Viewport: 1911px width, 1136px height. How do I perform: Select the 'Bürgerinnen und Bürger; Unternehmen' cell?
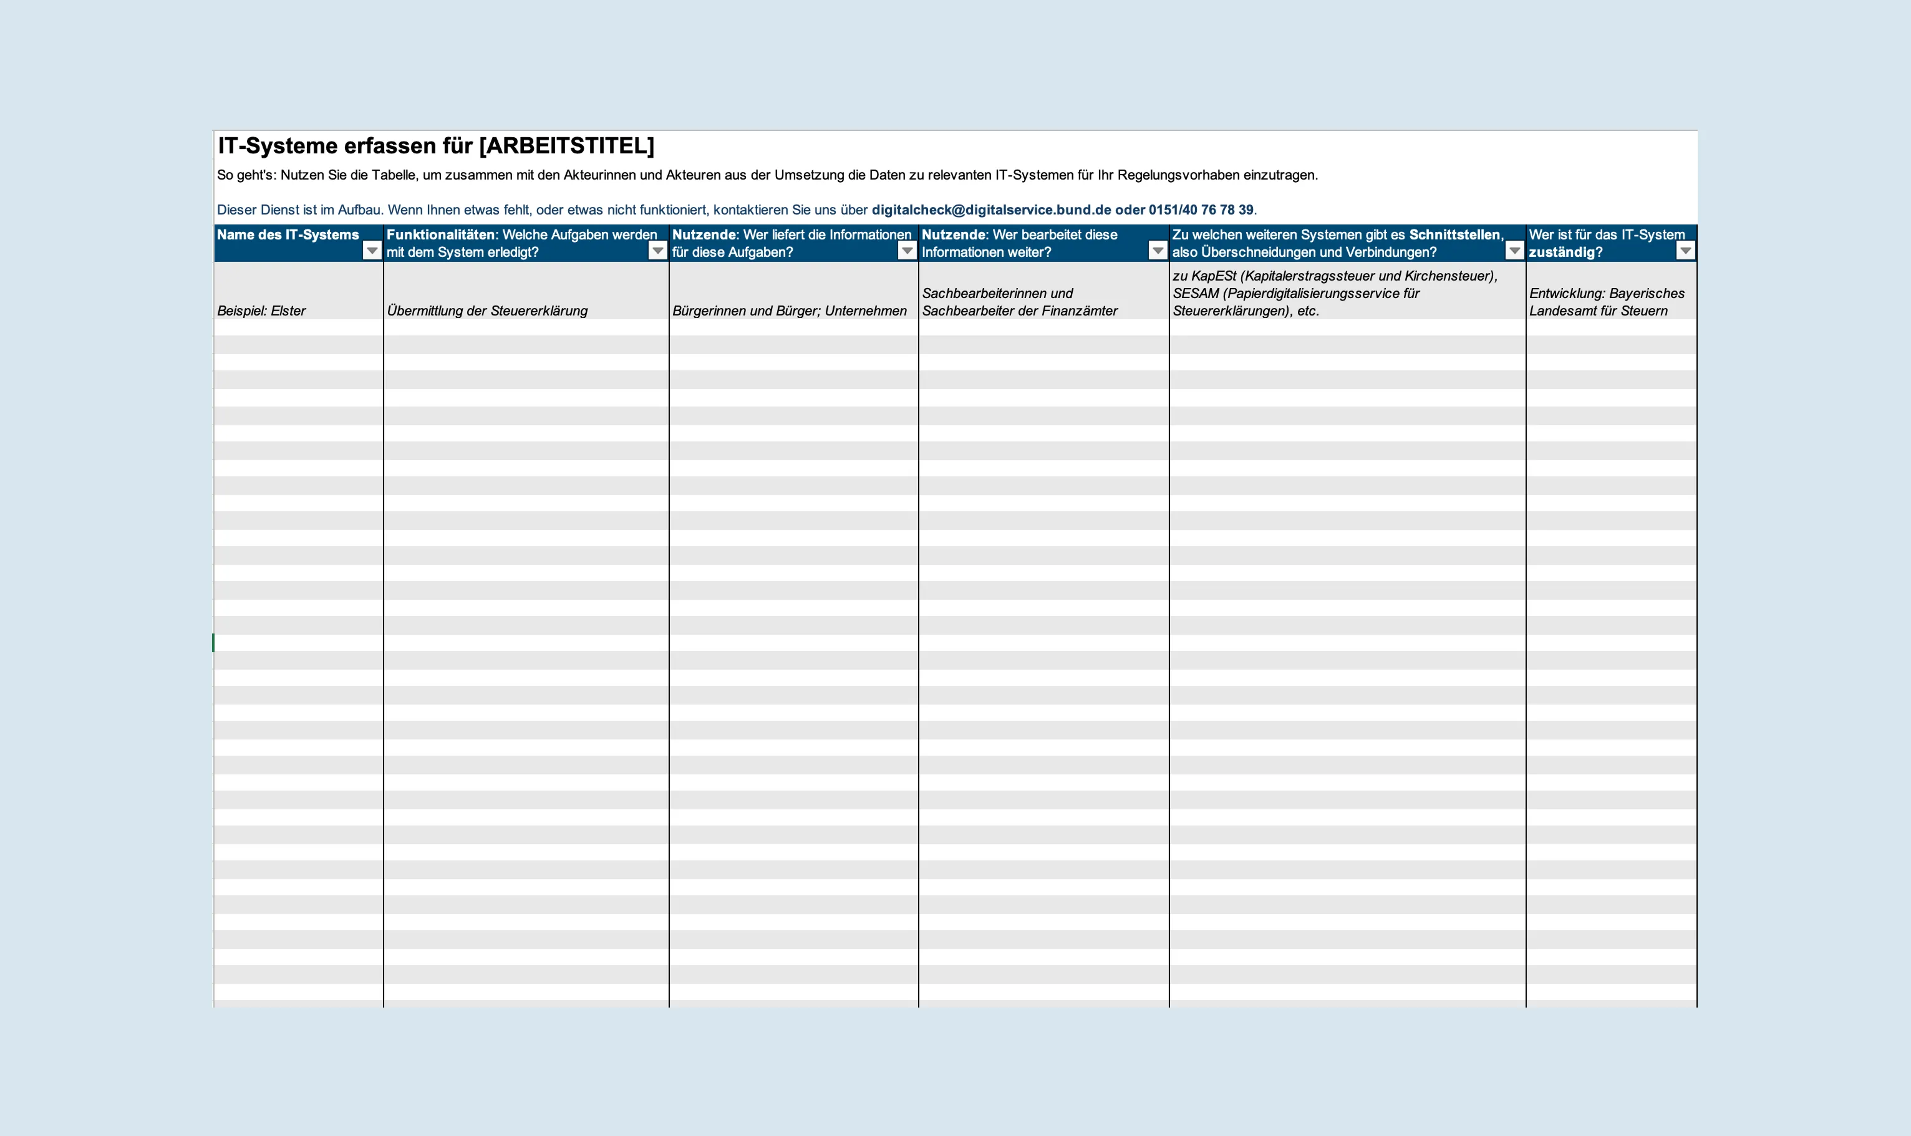click(x=794, y=291)
